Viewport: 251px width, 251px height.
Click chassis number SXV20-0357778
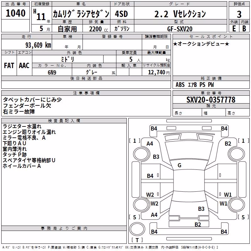[x=211, y=100]
